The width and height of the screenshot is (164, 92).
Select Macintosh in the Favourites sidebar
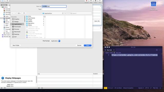[17, 32]
